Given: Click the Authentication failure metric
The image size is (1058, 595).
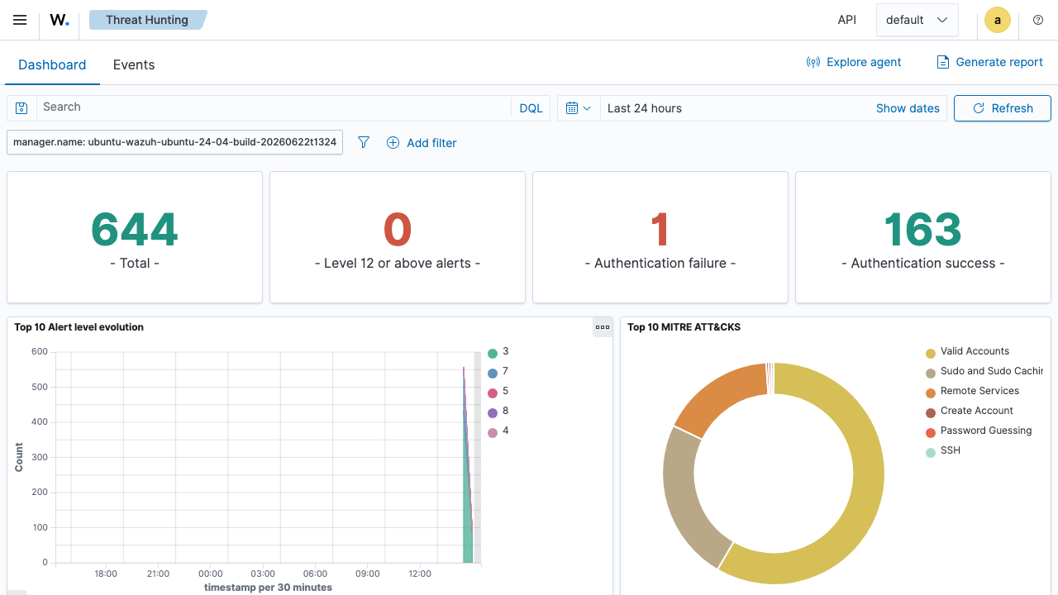Looking at the screenshot, I should pos(660,237).
